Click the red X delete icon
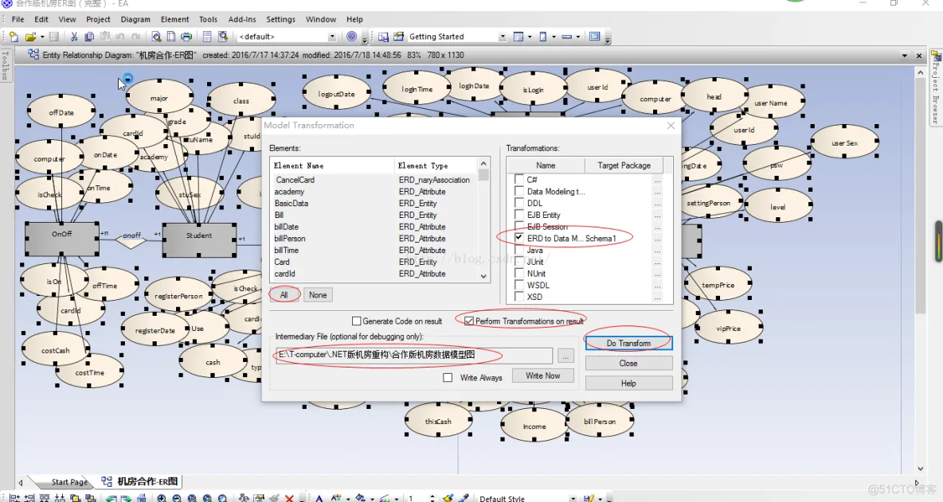Screen dimensions: 943x502 click(x=289, y=498)
